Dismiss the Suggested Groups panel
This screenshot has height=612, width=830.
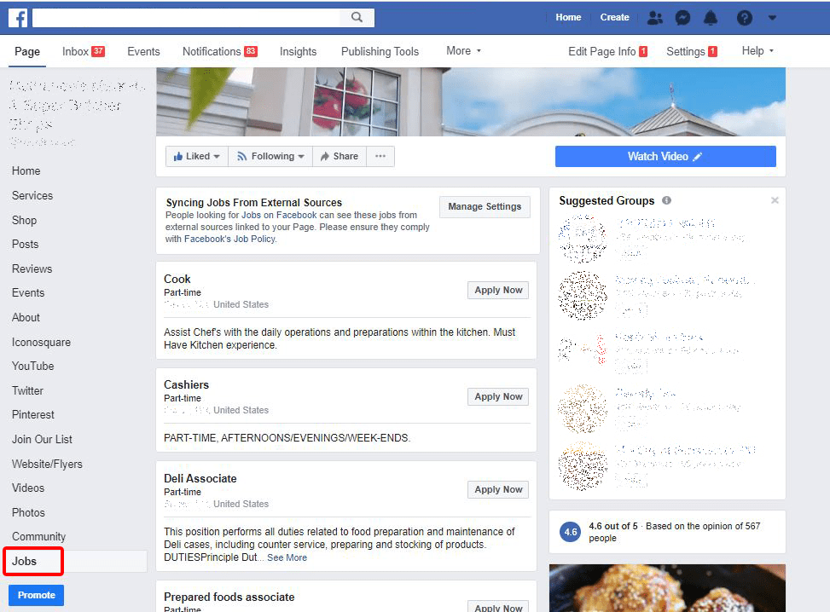(775, 200)
